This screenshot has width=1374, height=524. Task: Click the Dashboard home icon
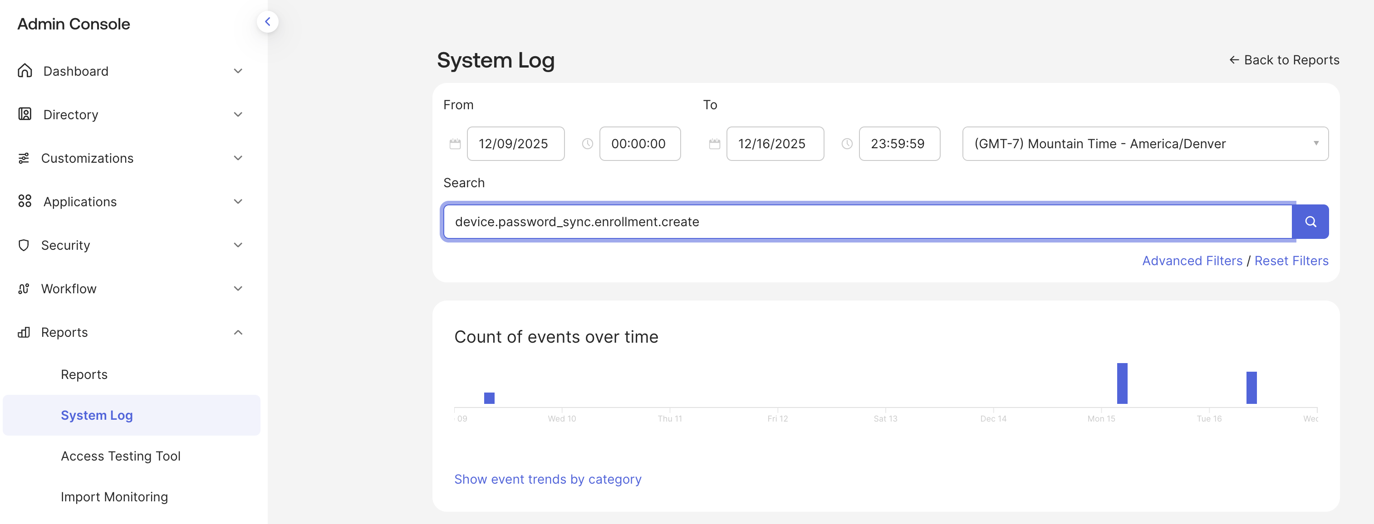(25, 71)
